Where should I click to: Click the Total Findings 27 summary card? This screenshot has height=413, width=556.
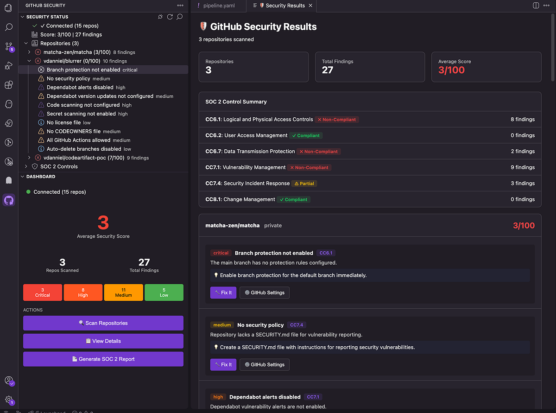[370, 67]
